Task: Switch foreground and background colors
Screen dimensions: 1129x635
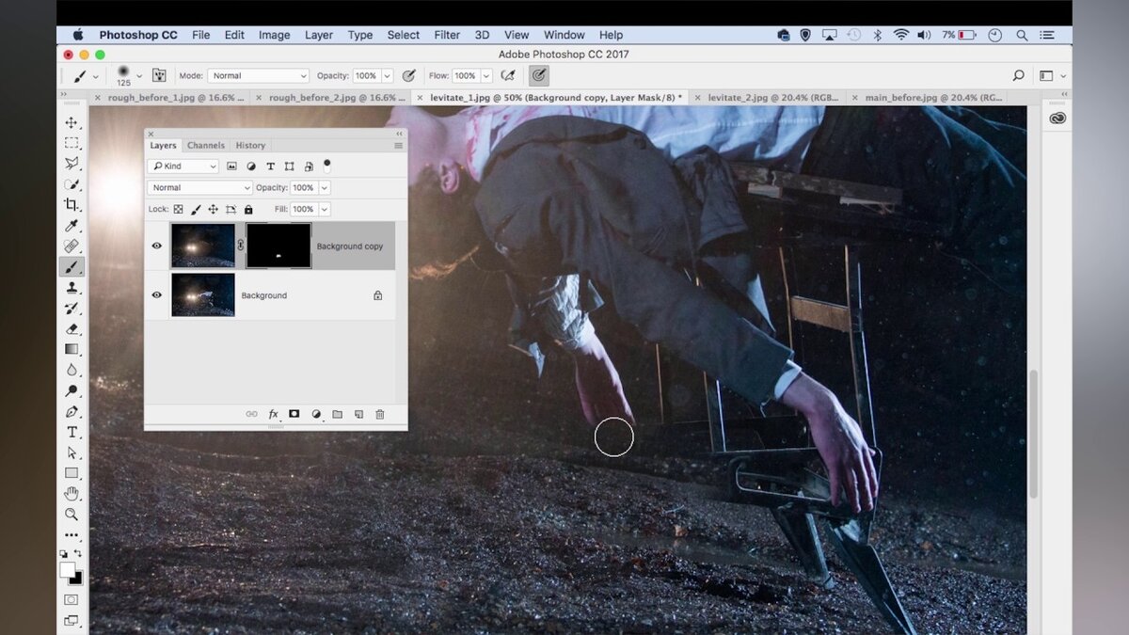Action: coord(79,553)
